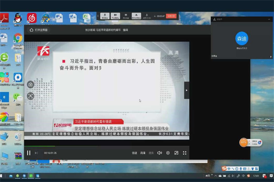The height and width of the screenshot is (182, 274).
Task: Click the Sogou input S logo
Action: coord(224,168)
